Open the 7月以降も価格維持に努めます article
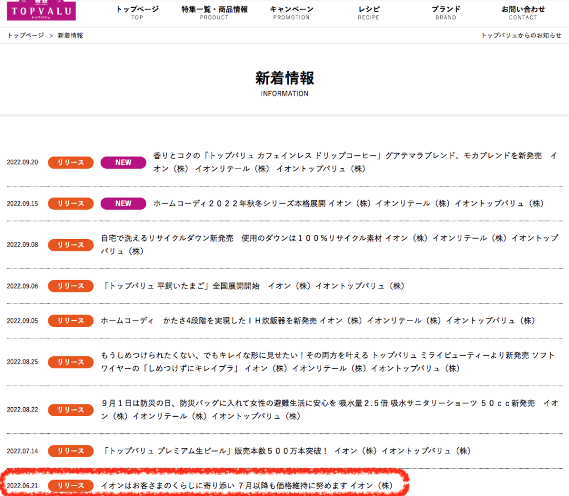569x496 pixels. (x=247, y=485)
